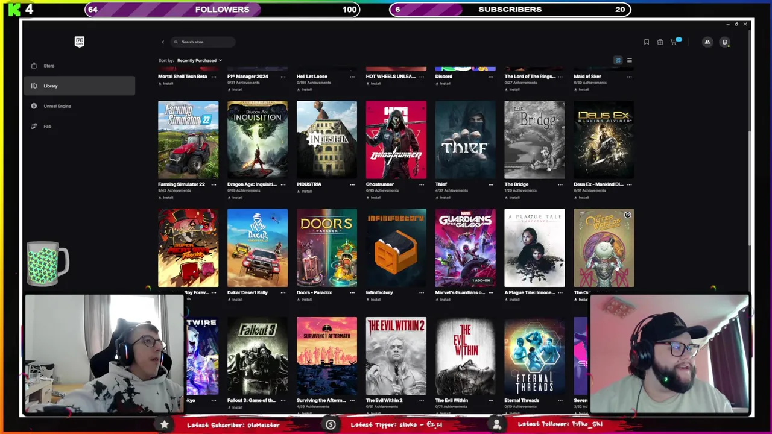Open The Evil Within cover art
Image resolution: width=772 pixels, height=434 pixels.
pyautogui.click(x=466, y=356)
